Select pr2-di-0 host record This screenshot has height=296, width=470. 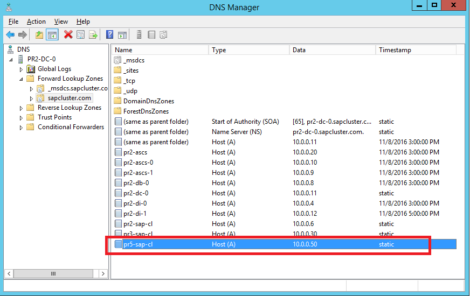(285, 203)
